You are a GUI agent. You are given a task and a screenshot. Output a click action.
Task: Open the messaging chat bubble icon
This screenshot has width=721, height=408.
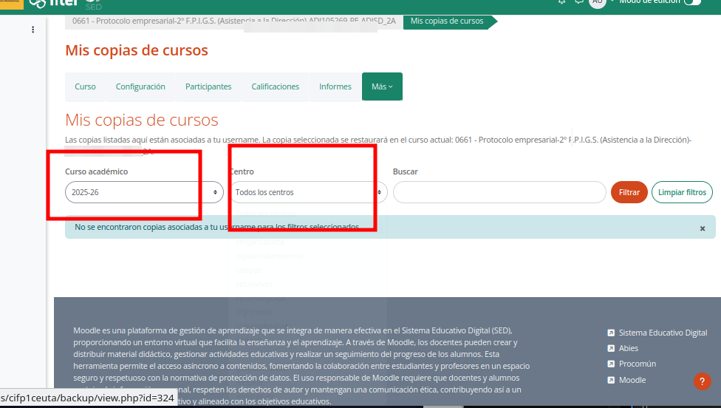(579, 1)
